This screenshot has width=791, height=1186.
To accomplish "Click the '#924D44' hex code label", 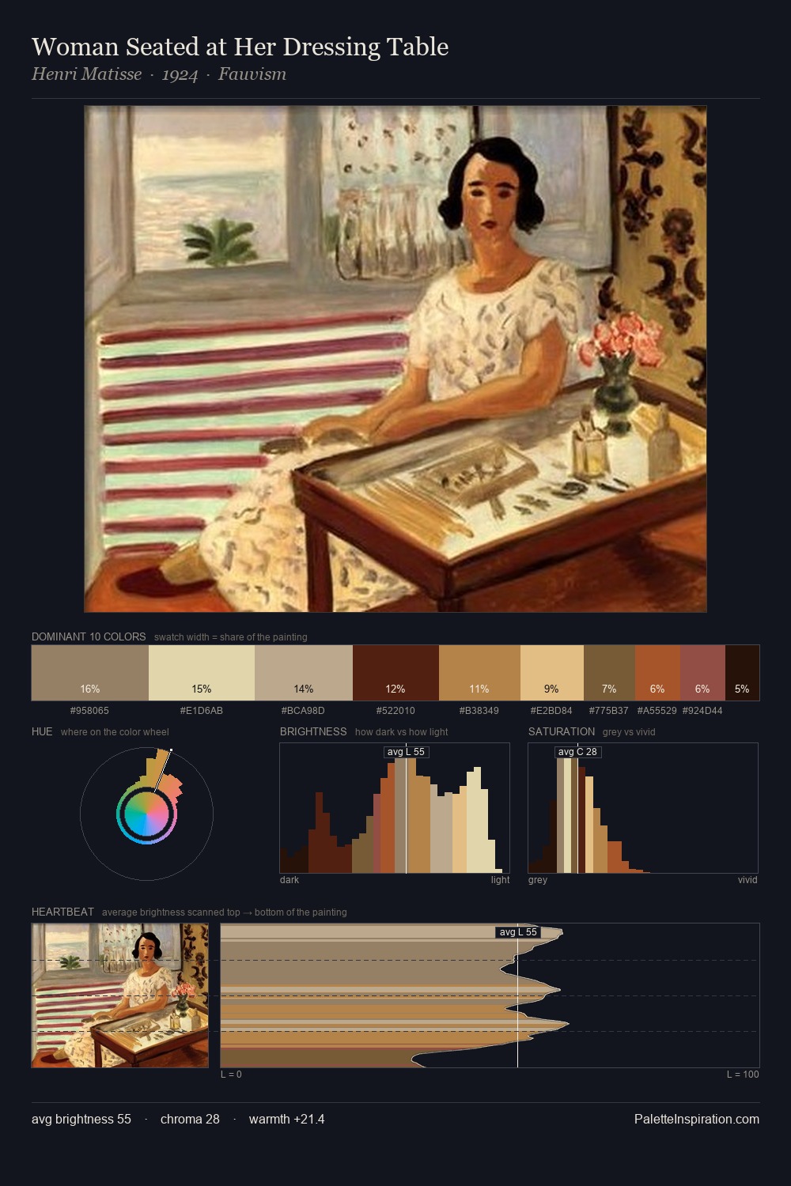I will pyautogui.click(x=702, y=710).
